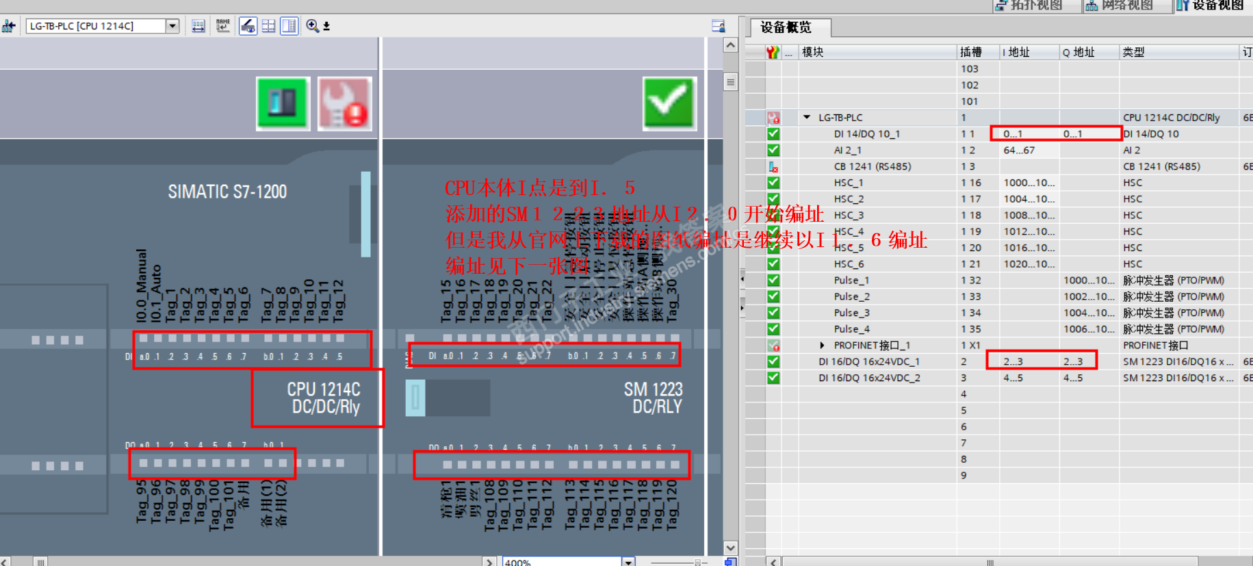Click the LG-TB-PLC row error status icon
1253x566 pixels.
click(773, 118)
